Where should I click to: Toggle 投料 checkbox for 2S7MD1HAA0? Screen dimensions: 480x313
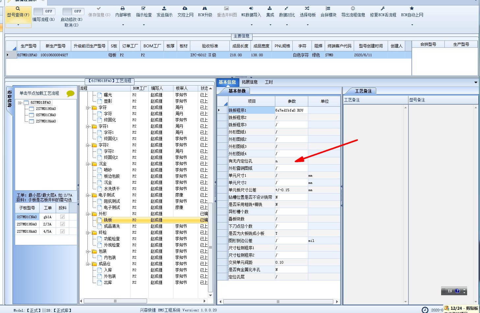[x=62, y=231]
